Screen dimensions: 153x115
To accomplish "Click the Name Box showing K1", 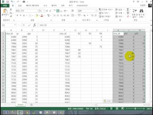I will coord(9,25).
